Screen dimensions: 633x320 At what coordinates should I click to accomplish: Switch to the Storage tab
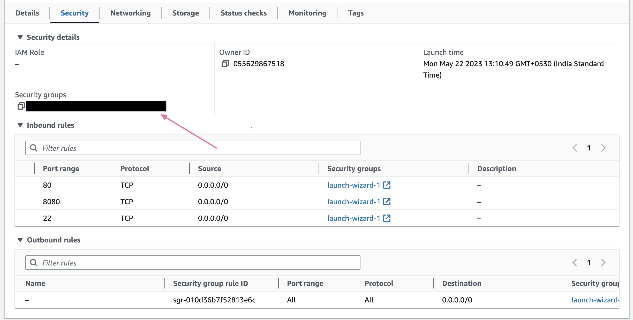click(186, 13)
